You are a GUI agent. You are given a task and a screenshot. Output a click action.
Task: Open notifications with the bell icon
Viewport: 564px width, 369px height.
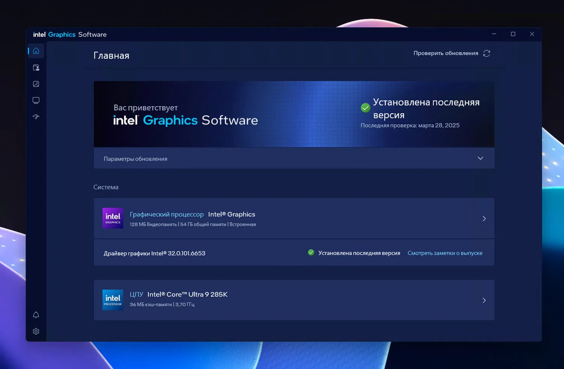(x=36, y=315)
